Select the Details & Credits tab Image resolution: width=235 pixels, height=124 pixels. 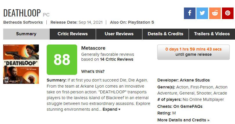pos(165,34)
